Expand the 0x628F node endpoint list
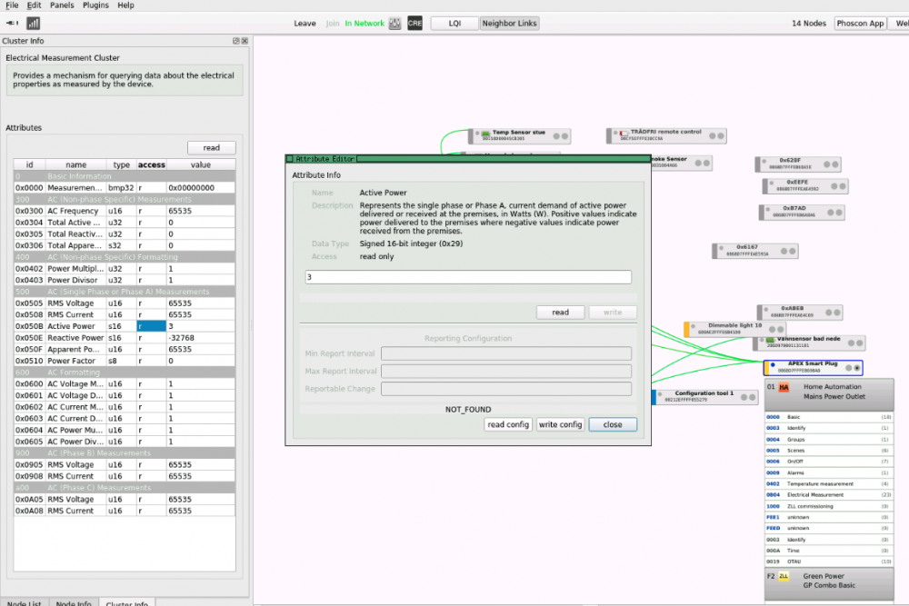909x606 pixels. point(834,164)
